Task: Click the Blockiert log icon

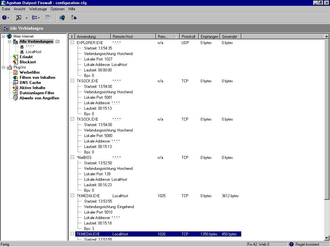Action: point(15,62)
